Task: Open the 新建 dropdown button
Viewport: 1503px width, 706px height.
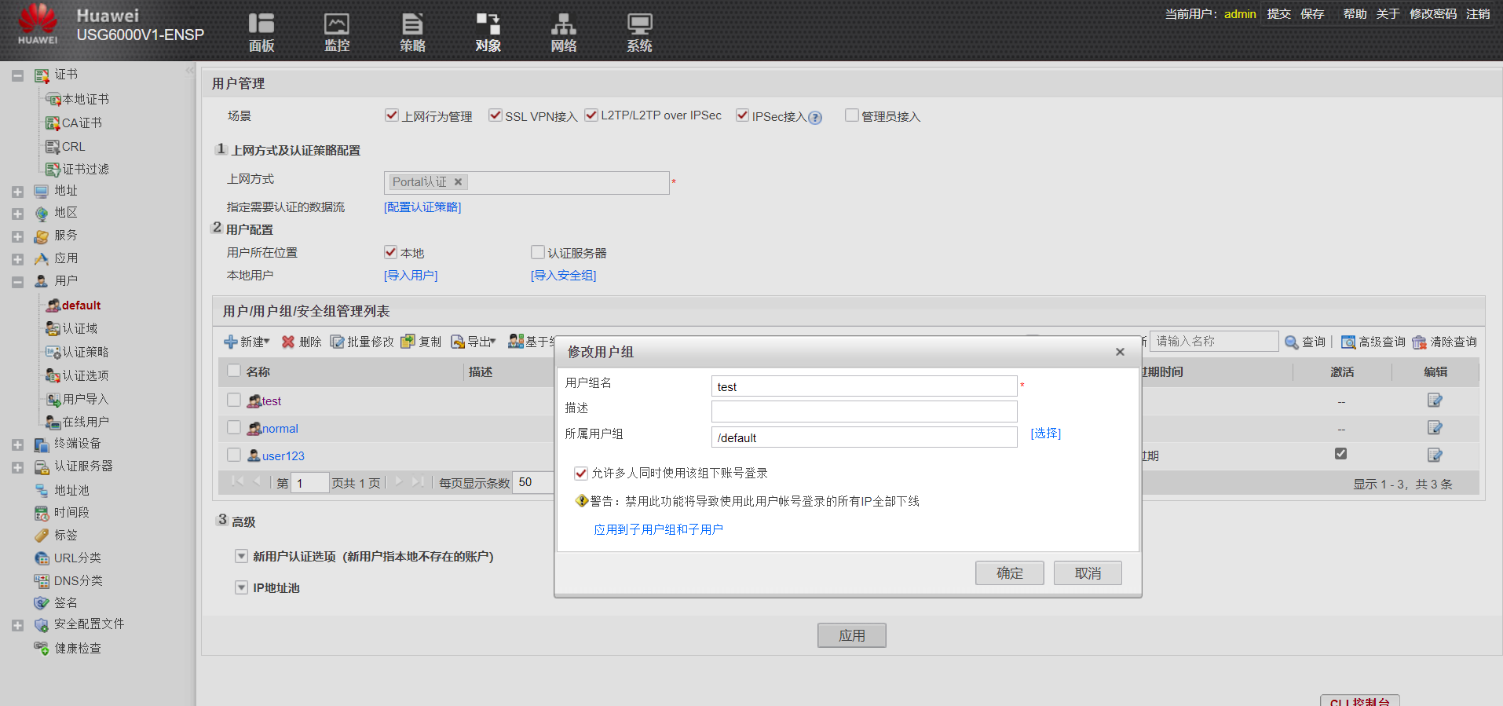Action: click(x=247, y=342)
